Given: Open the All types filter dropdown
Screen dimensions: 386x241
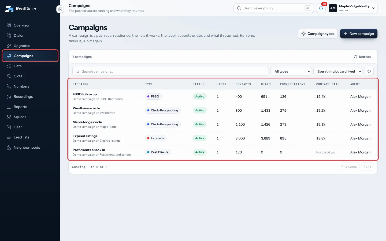Looking at the screenshot, I should (x=291, y=71).
